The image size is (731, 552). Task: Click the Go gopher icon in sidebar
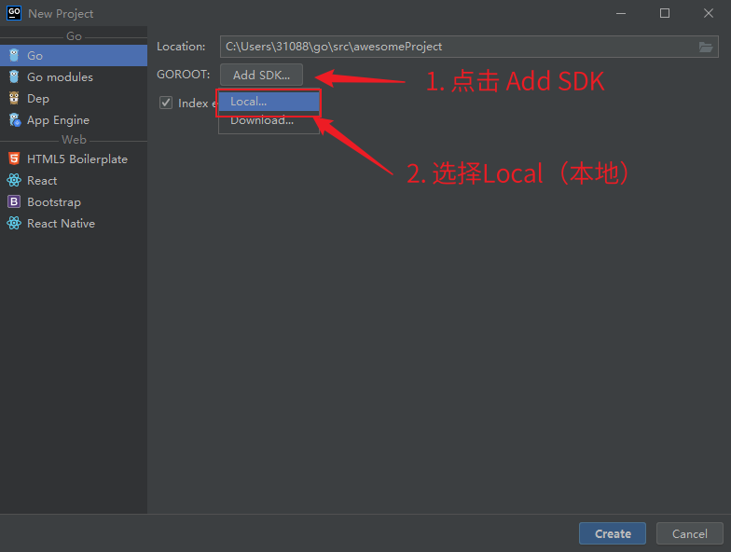pos(14,56)
